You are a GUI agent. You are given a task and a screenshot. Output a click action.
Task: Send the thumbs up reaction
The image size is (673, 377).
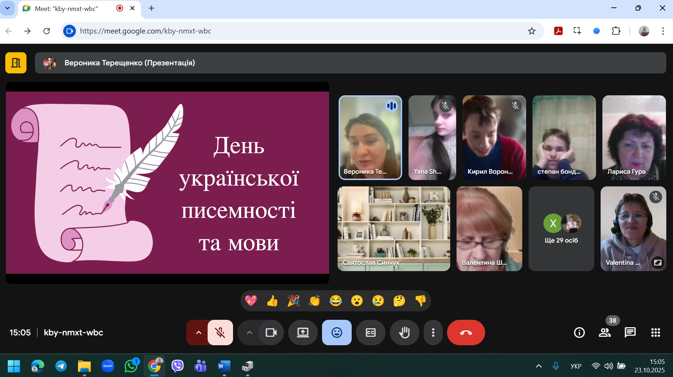coord(272,301)
